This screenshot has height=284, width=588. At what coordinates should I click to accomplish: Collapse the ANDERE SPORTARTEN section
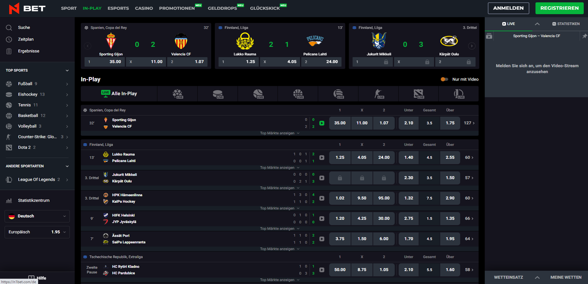coord(67,166)
